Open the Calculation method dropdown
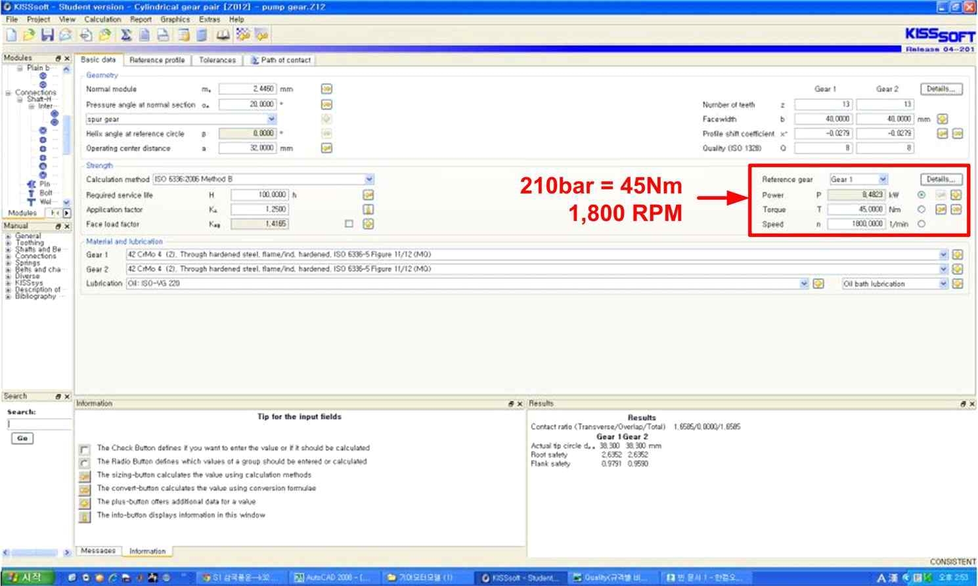This screenshot has width=978, height=586. [369, 179]
